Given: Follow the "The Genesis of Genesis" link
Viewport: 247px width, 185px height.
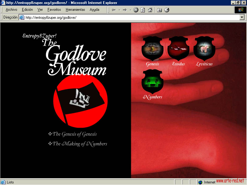Looking at the screenshot, I should (74, 134).
